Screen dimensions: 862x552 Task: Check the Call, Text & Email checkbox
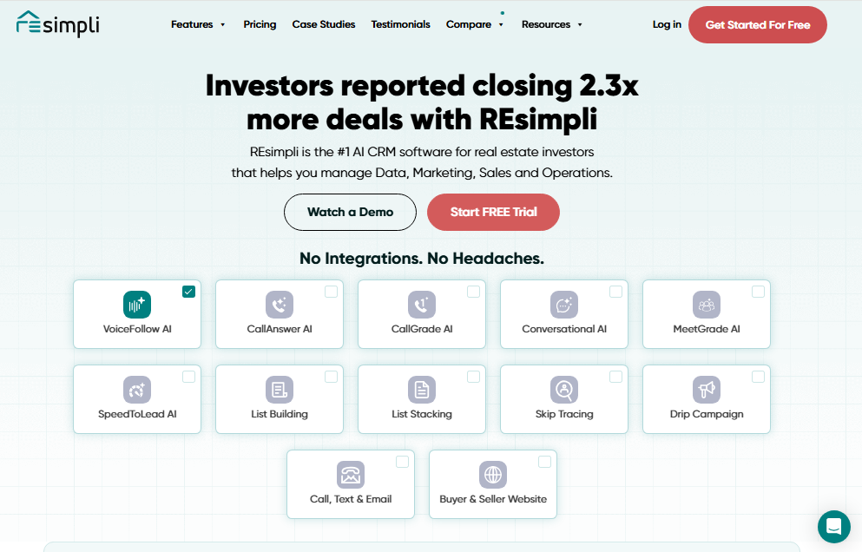(403, 462)
